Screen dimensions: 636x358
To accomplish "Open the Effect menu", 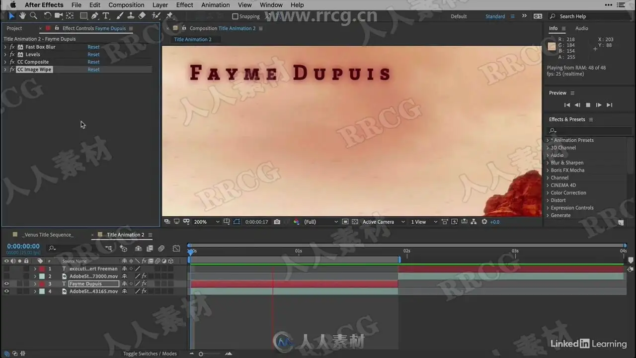I will click(x=184, y=5).
